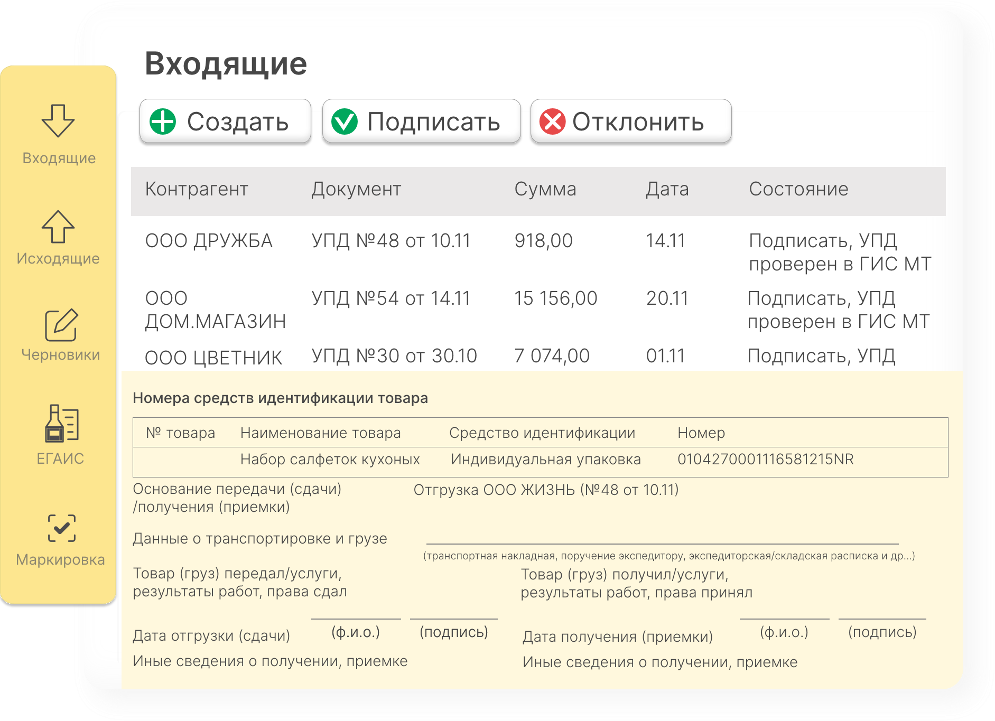The height and width of the screenshot is (721, 995).
Task: Open document УПД №54 от 14.11
Action: point(390,298)
